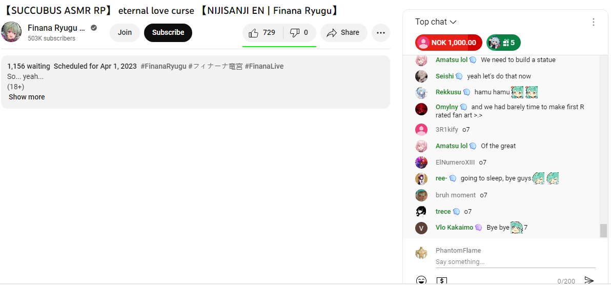Click the verified checkmark badge
This screenshot has width=611, height=285.
(x=94, y=28)
